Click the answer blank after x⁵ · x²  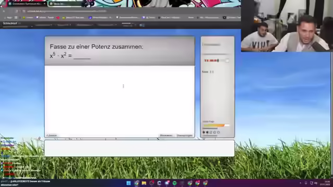(x=82, y=56)
